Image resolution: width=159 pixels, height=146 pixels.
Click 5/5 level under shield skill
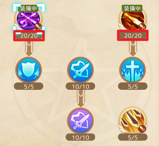(x=29, y=86)
